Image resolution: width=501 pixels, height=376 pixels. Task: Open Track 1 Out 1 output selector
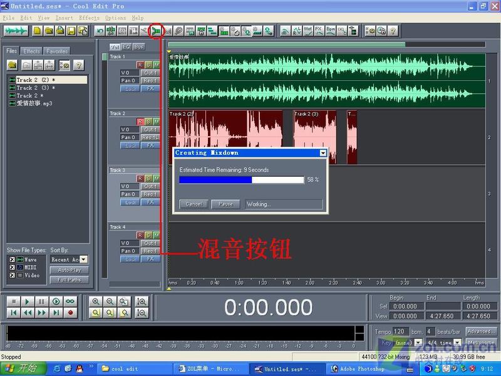(x=150, y=73)
